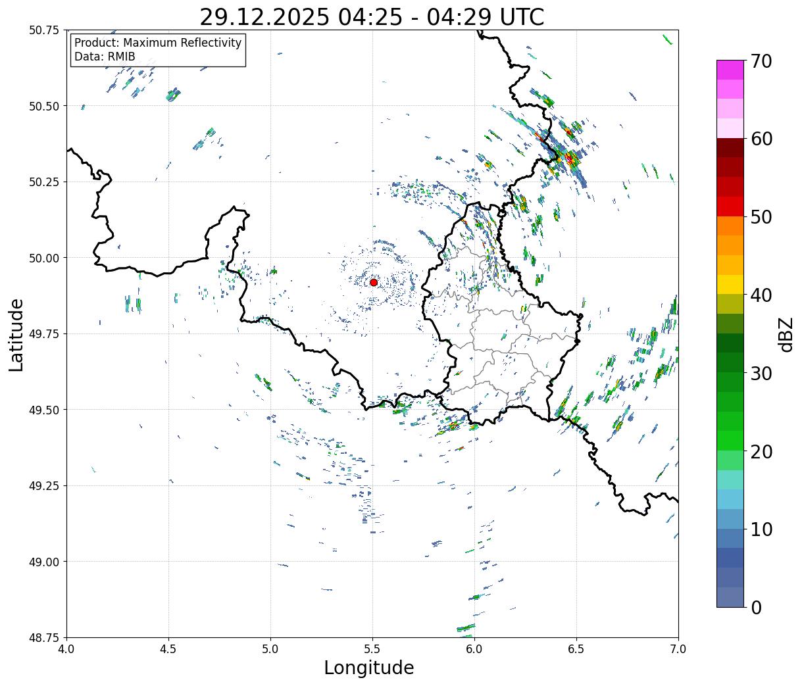
Task: Click the latitude tick label 50.50
Action: 44,106
